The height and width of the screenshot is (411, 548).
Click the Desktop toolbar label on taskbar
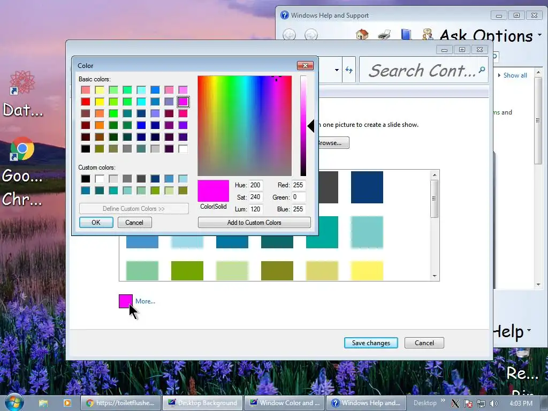click(x=425, y=403)
